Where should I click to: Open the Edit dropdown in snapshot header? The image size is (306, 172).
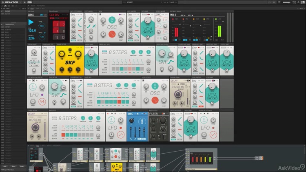(24, 9)
